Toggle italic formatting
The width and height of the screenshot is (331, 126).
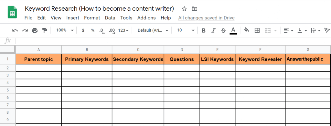213,31
